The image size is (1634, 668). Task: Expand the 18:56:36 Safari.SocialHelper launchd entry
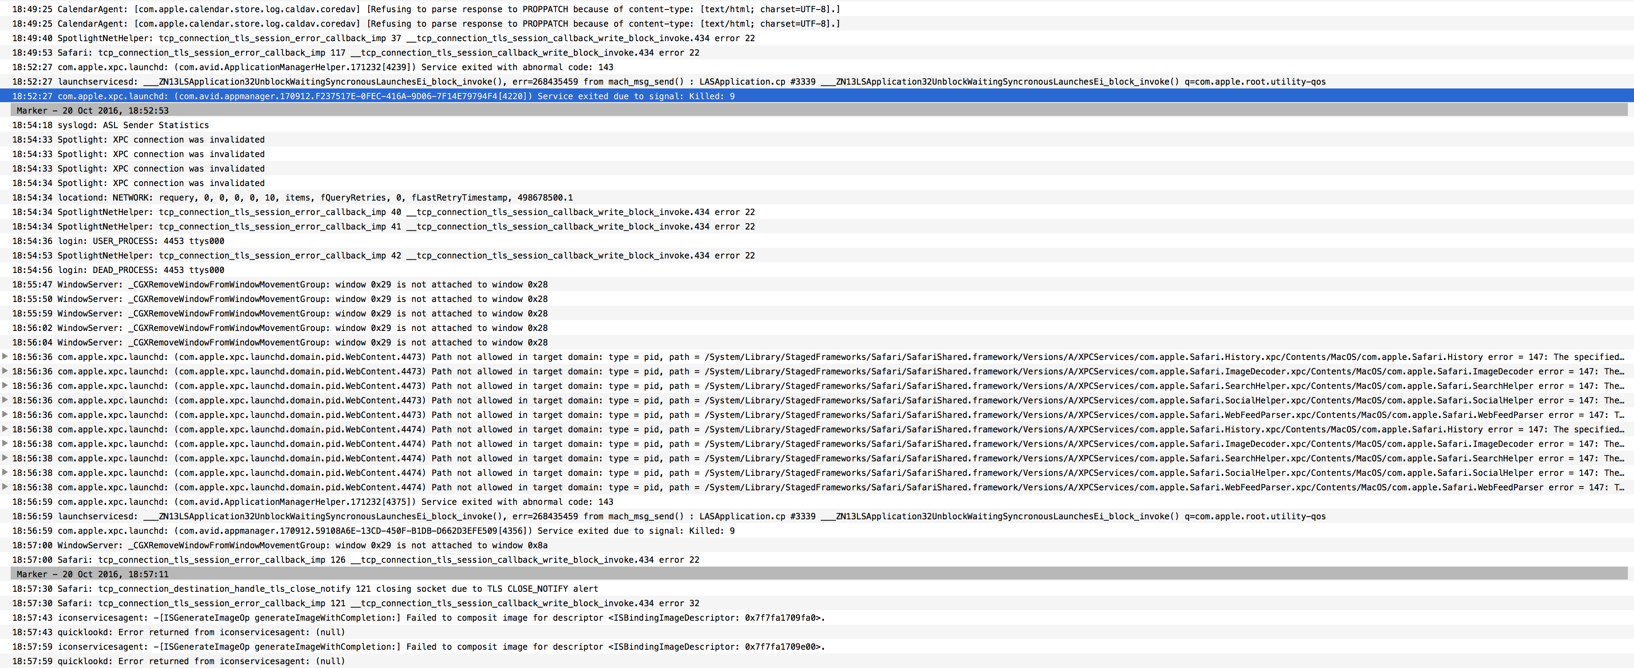click(5, 401)
